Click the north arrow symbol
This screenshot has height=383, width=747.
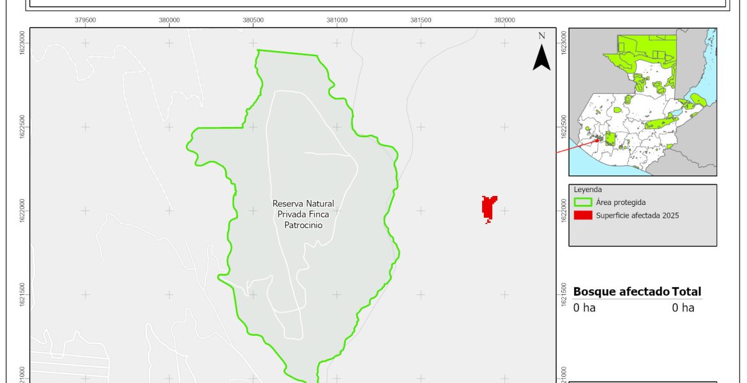[x=541, y=57]
